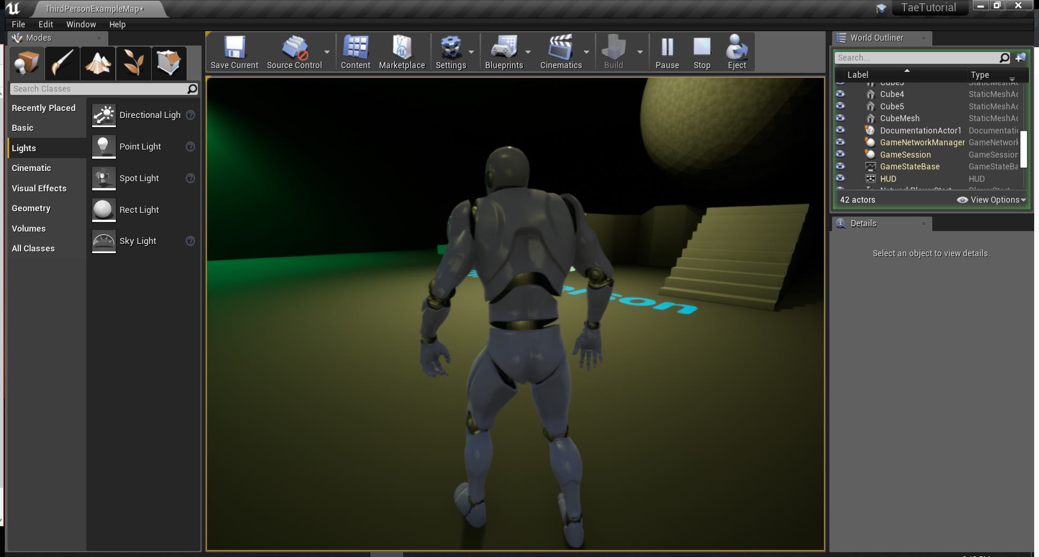Toggle visibility of CubeMesh actor
This screenshot has height=557, width=1039.
pos(840,118)
